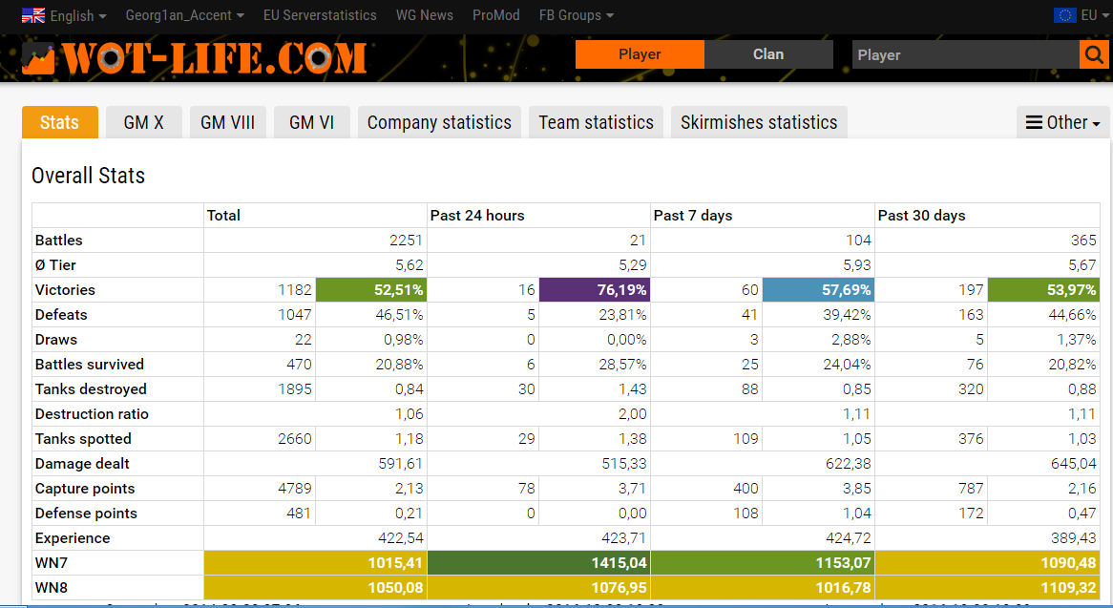Expand the Other menu dropdown

1062,122
